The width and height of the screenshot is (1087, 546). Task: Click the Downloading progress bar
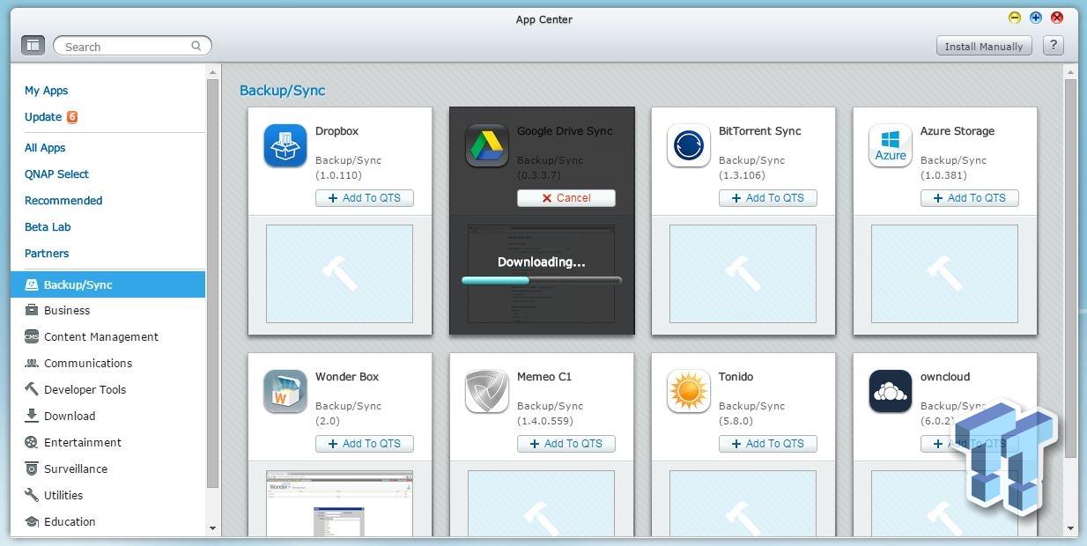click(x=541, y=281)
